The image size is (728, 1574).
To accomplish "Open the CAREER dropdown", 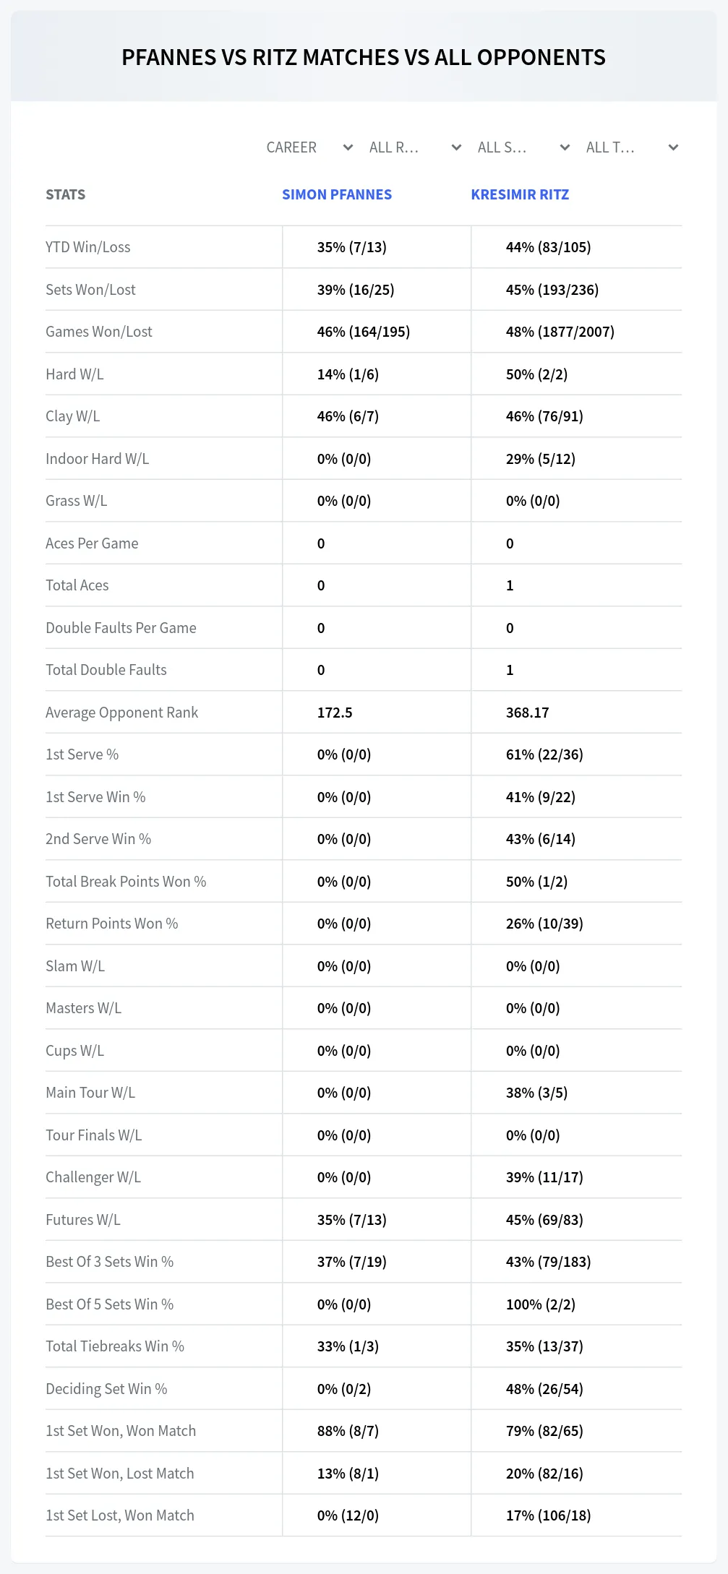I will tap(309, 147).
